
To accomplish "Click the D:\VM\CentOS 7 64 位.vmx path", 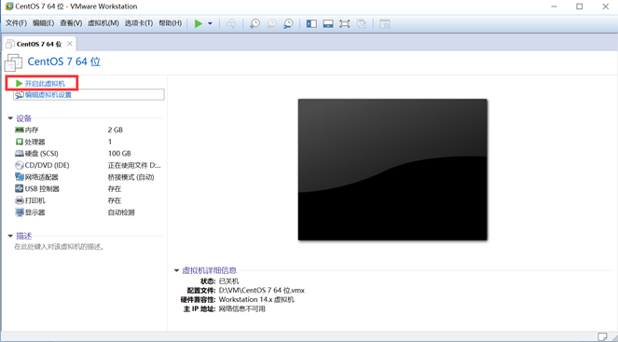I will (x=261, y=291).
